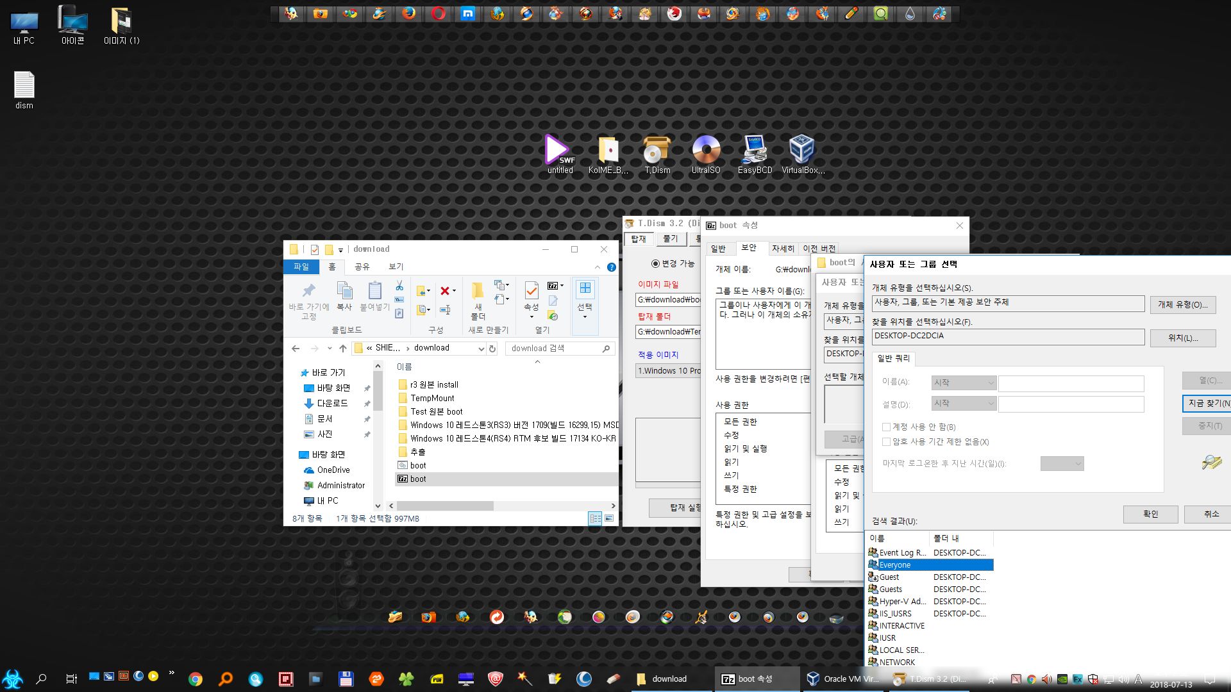This screenshot has width=1231, height=692.
Task: Open the 7z ribbon dropdown arrow
Action: 562,286
